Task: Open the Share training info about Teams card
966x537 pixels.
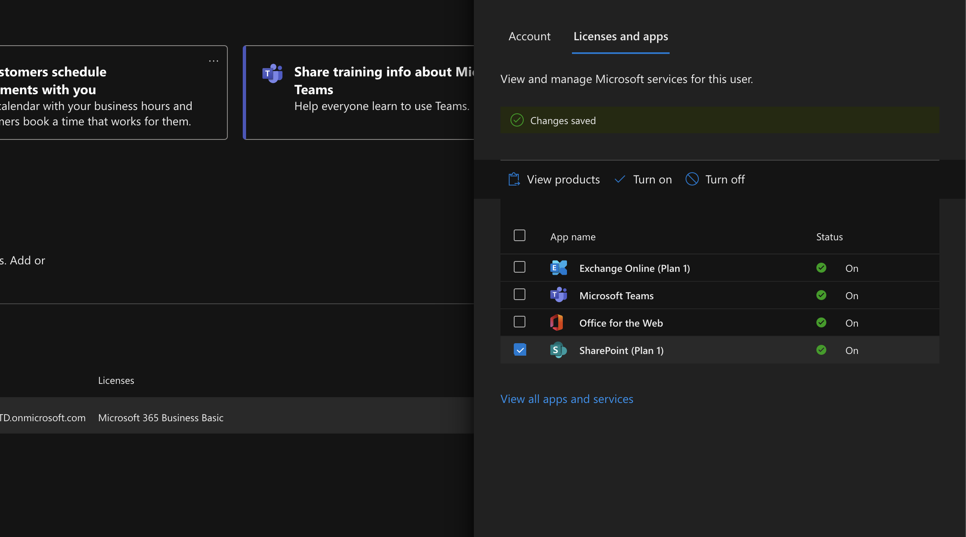Action: click(x=359, y=93)
